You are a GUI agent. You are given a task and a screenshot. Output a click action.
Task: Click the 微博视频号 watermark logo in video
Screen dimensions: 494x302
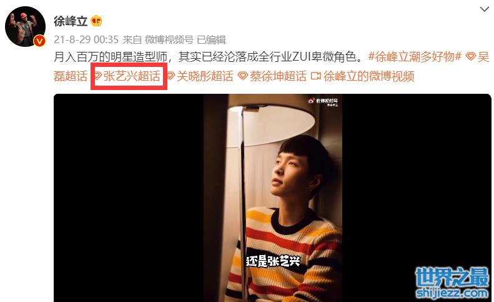[323, 102]
